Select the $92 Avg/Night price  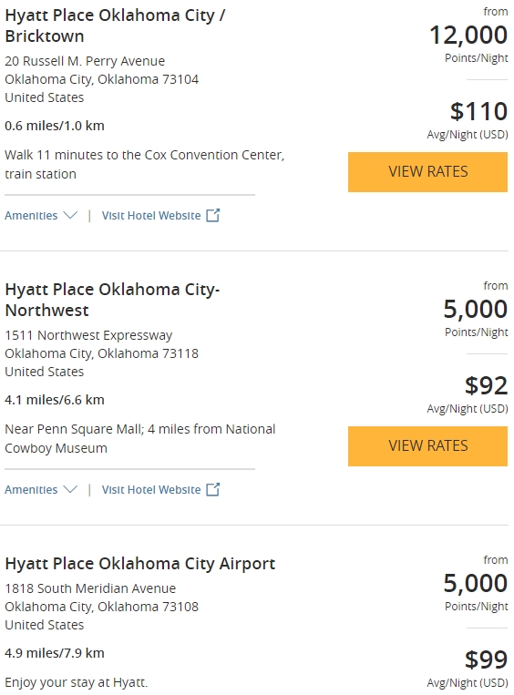(x=468, y=393)
